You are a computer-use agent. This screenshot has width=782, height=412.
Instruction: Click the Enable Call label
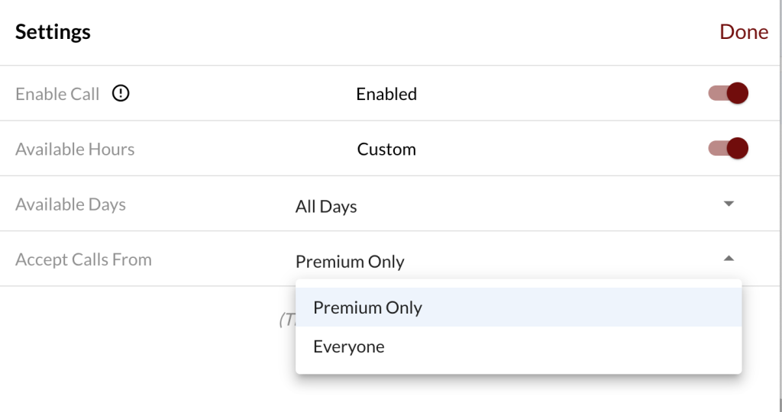coord(57,95)
